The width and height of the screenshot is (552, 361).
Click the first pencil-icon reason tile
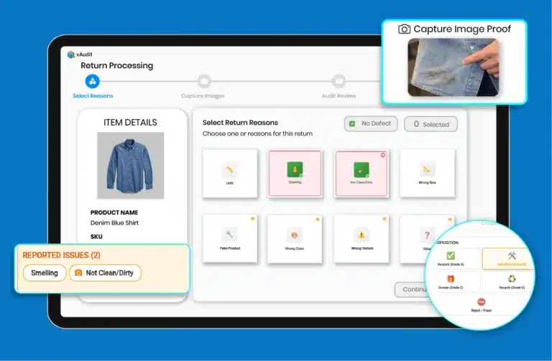tap(229, 170)
